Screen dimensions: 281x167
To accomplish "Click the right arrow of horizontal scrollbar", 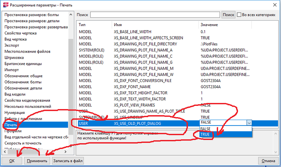I will click(65, 152).
